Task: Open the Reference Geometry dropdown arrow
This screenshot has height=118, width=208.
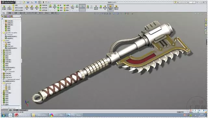Action: click(x=72, y=11)
